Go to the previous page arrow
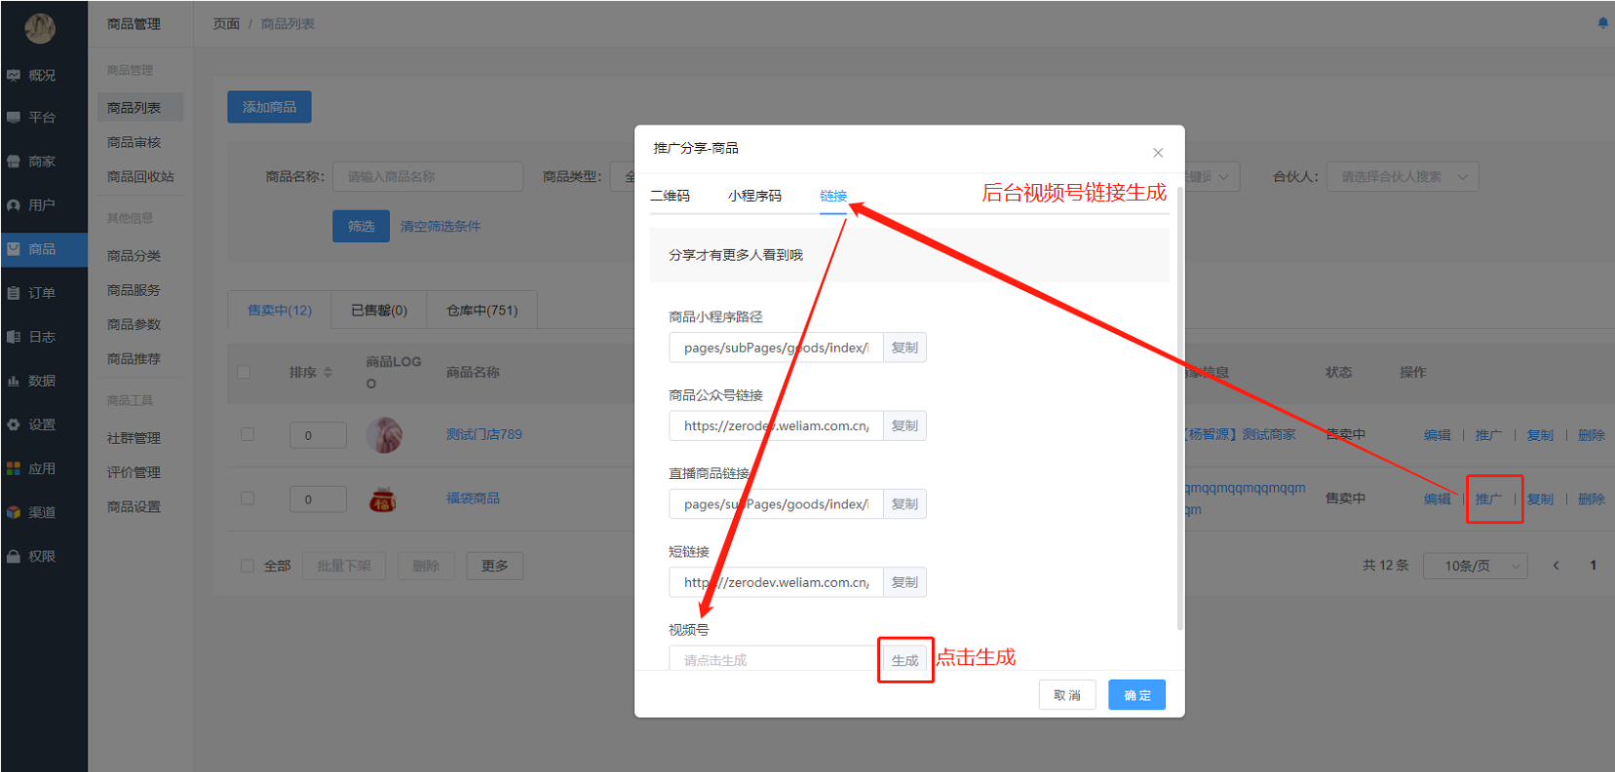This screenshot has width=1615, height=772. pos(1556,565)
